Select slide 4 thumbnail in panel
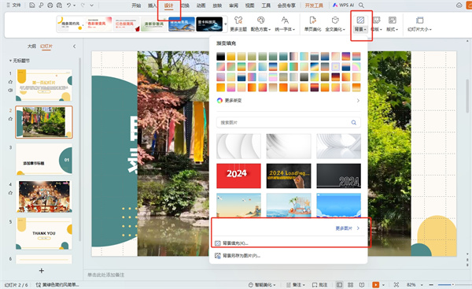 (x=44, y=197)
